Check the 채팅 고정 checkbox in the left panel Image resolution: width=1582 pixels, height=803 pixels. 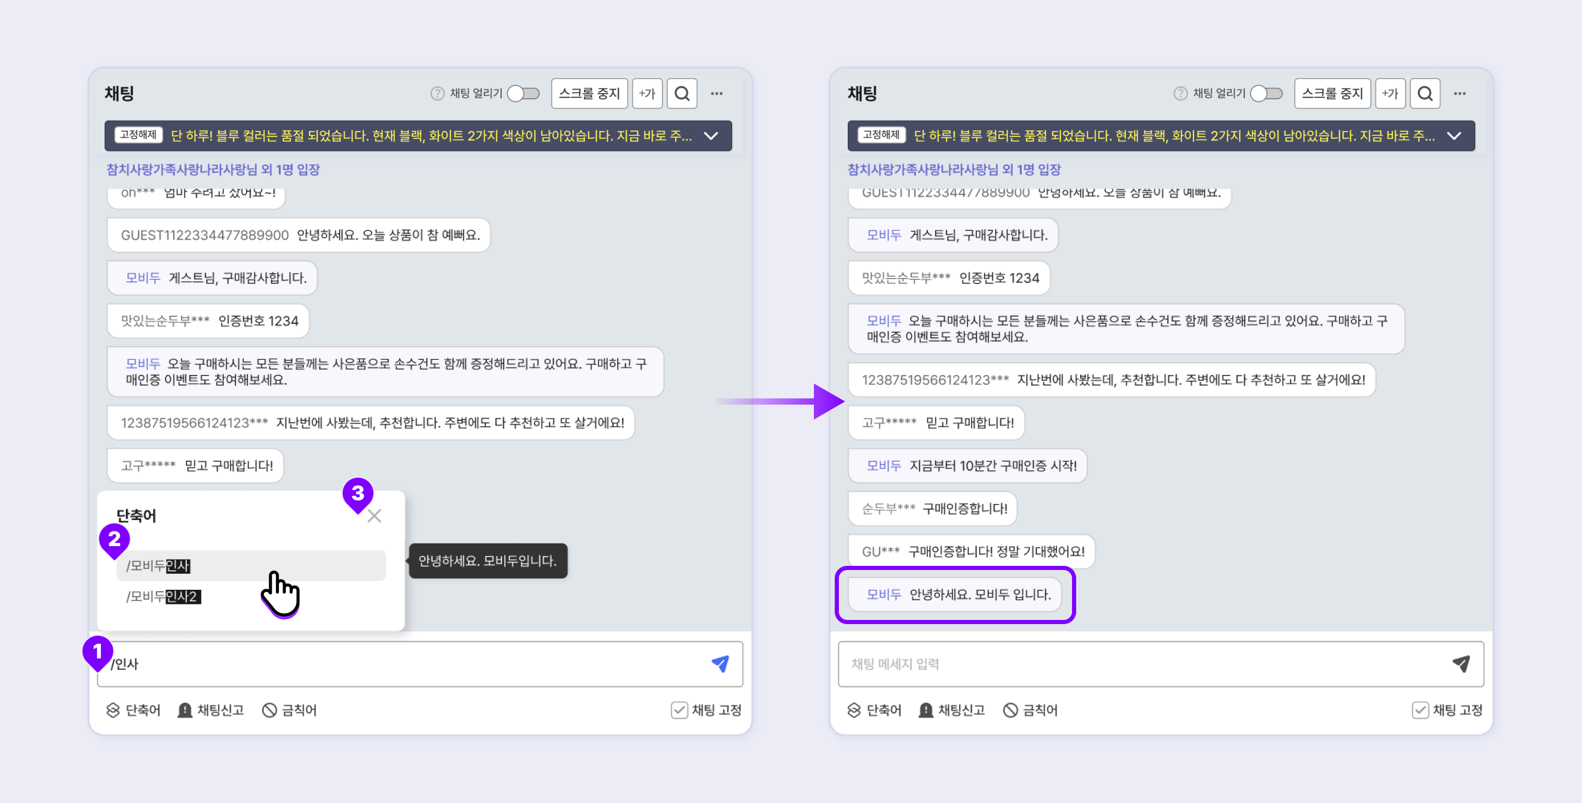(679, 710)
